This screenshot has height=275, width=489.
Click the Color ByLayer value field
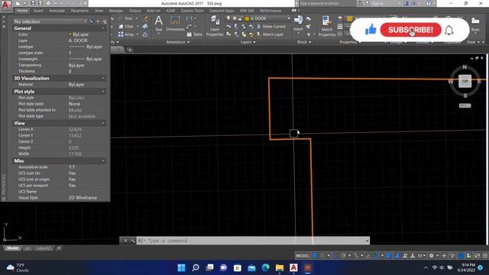[x=86, y=34]
